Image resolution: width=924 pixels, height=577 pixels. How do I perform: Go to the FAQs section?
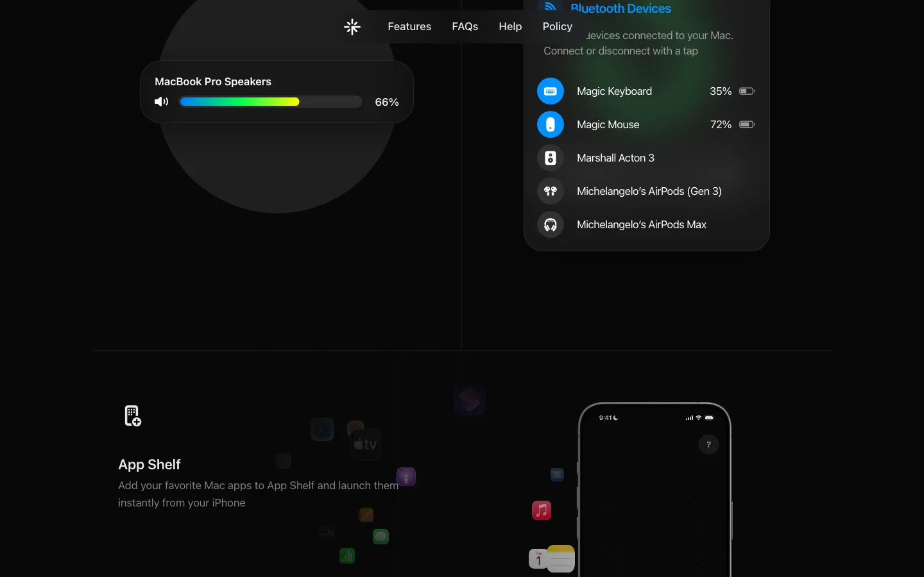pyautogui.click(x=465, y=27)
